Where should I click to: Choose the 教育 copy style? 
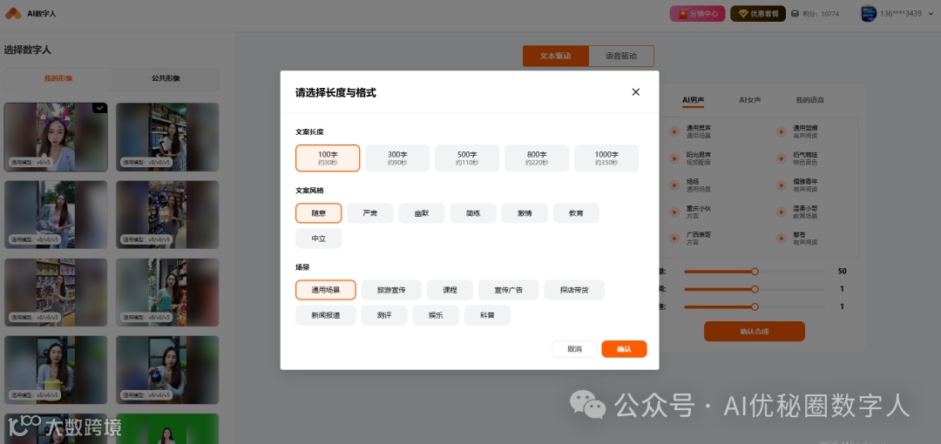click(576, 213)
